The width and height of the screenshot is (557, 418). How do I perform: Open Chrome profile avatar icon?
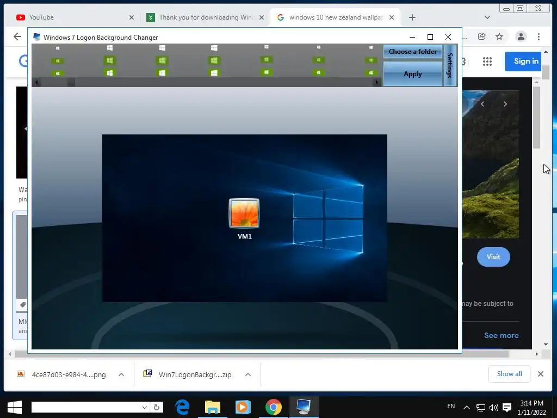(521, 36)
